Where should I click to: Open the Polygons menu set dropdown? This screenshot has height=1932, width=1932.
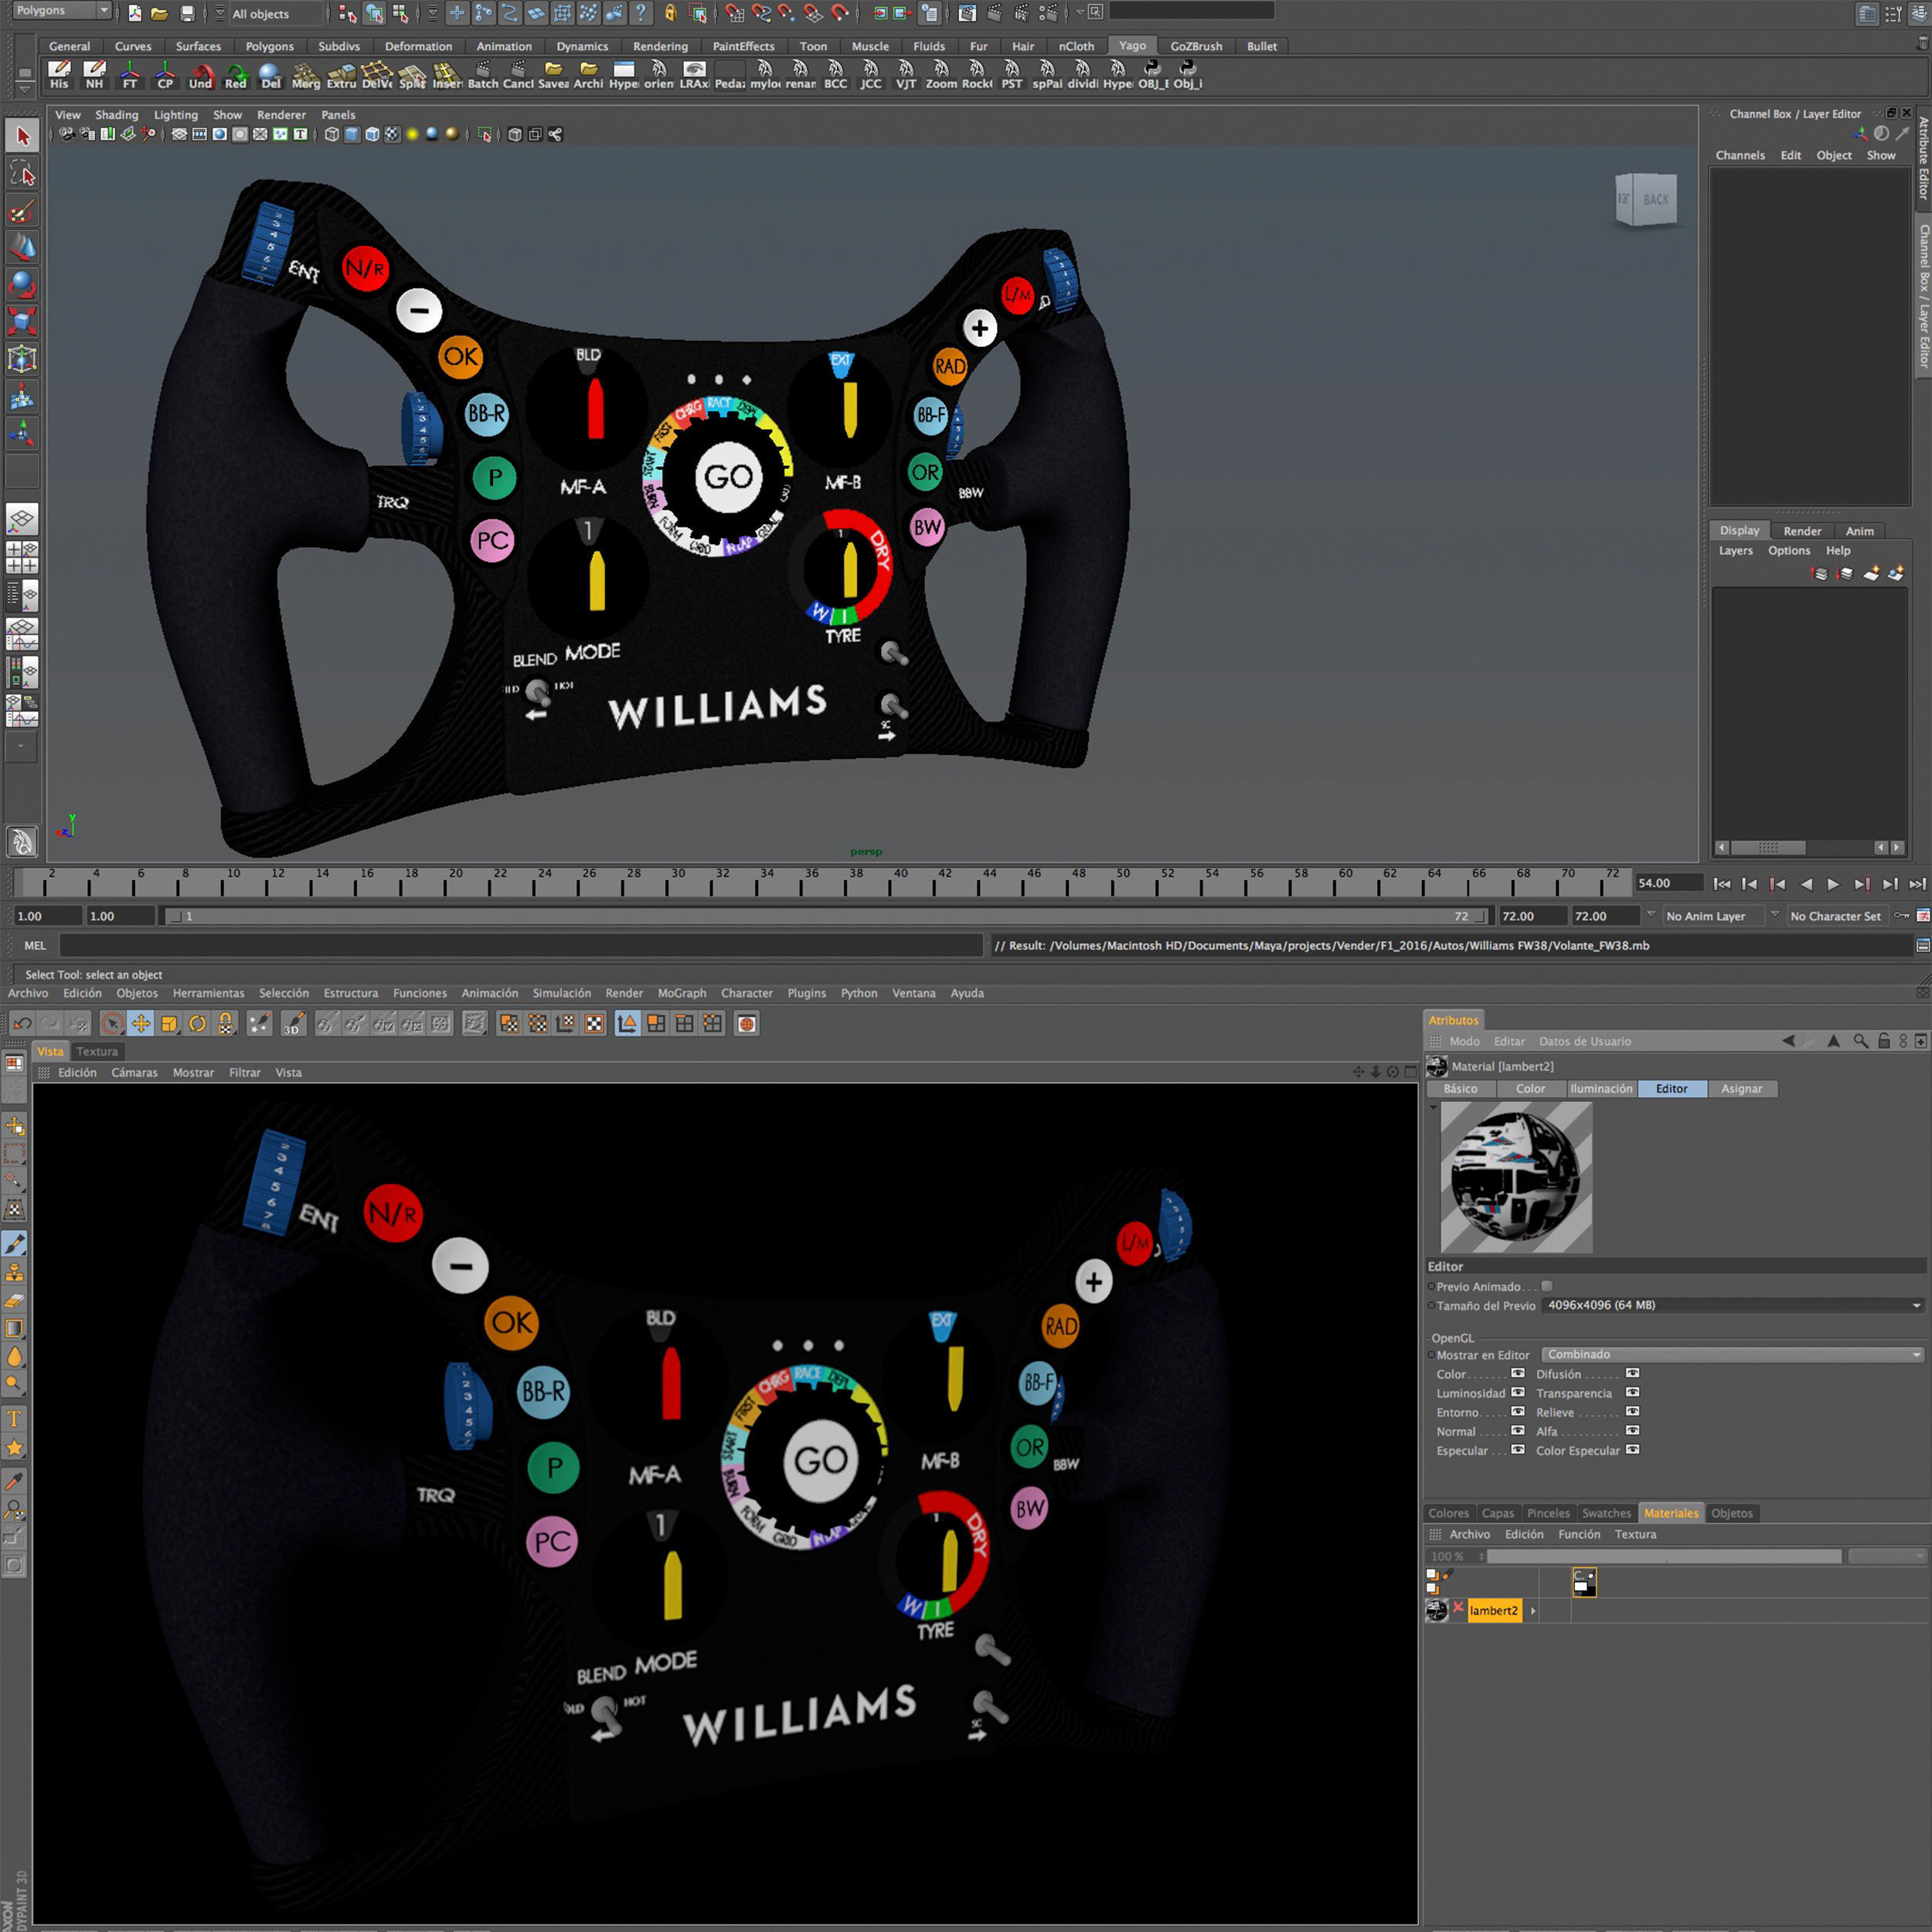tap(60, 10)
